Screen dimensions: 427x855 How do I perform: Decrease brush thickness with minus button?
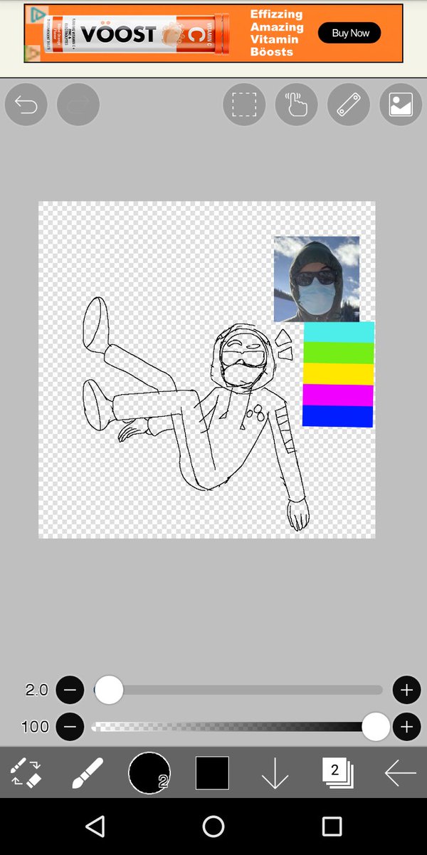[70, 690]
